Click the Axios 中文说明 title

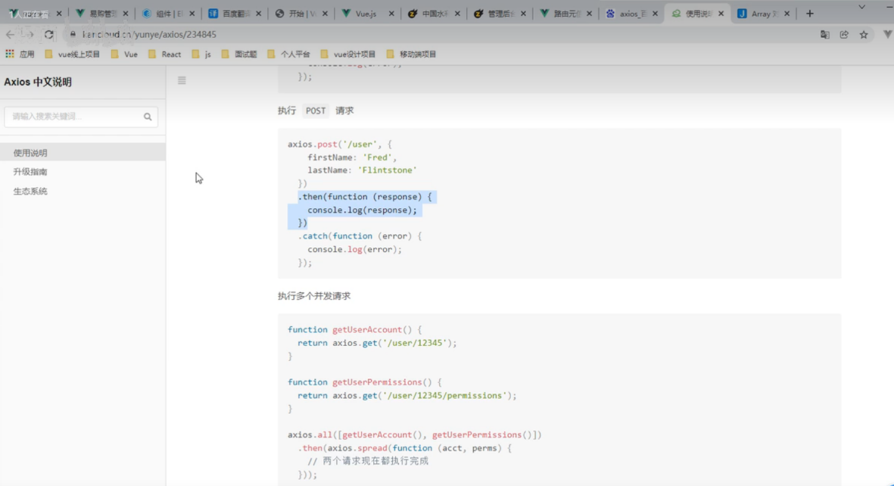click(38, 83)
